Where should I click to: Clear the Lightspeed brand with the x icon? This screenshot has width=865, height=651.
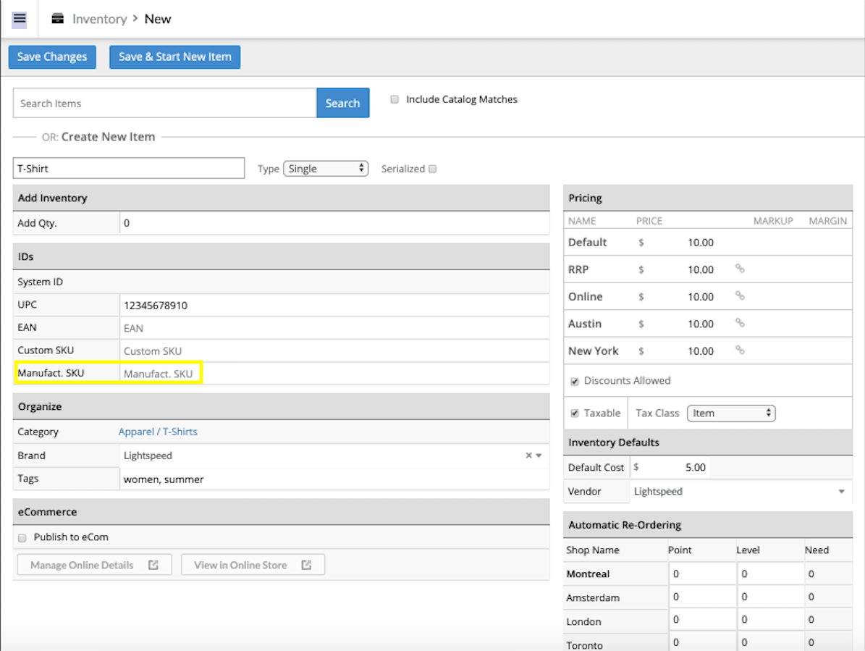click(x=528, y=455)
